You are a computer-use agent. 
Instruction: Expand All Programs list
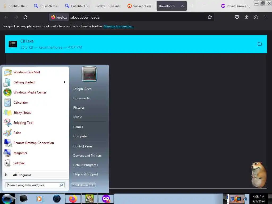pos(36,175)
